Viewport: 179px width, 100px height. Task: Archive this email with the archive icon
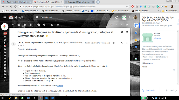(x=19, y=25)
